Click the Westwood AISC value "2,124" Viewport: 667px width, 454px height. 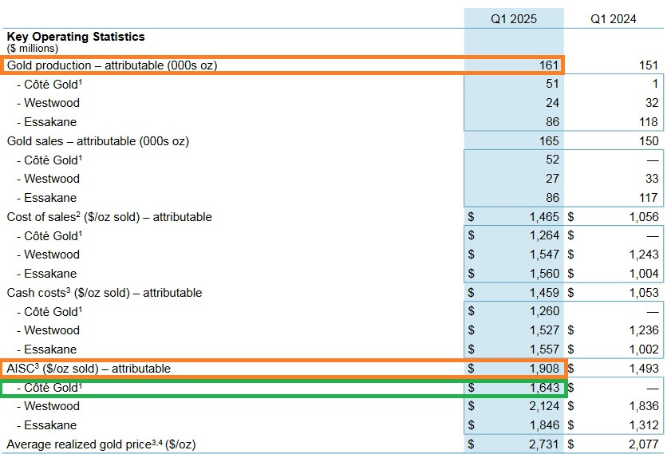544,406
